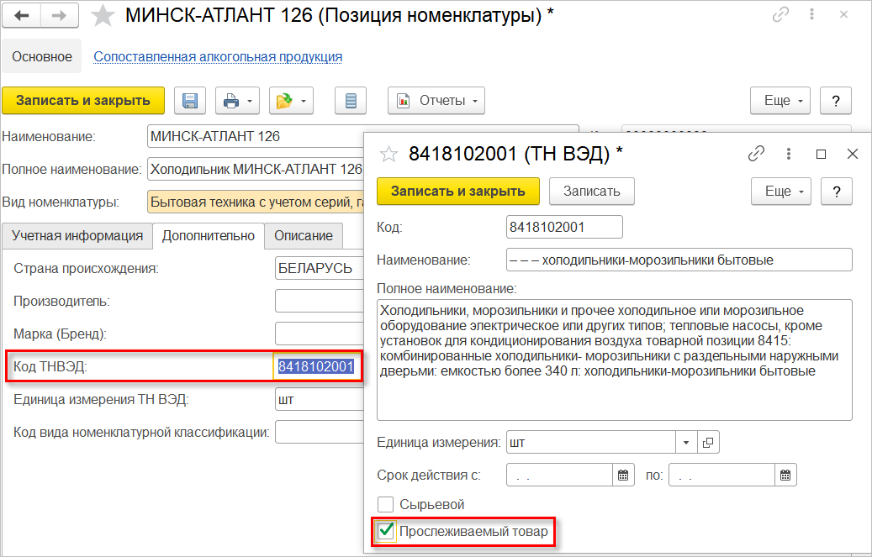Click Код вида номенклатурной классификации field
872x557 pixels.
(x=320, y=432)
